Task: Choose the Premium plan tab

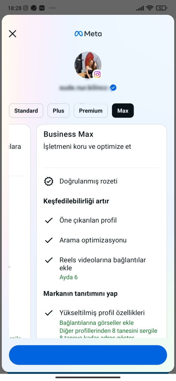Action: (91, 110)
